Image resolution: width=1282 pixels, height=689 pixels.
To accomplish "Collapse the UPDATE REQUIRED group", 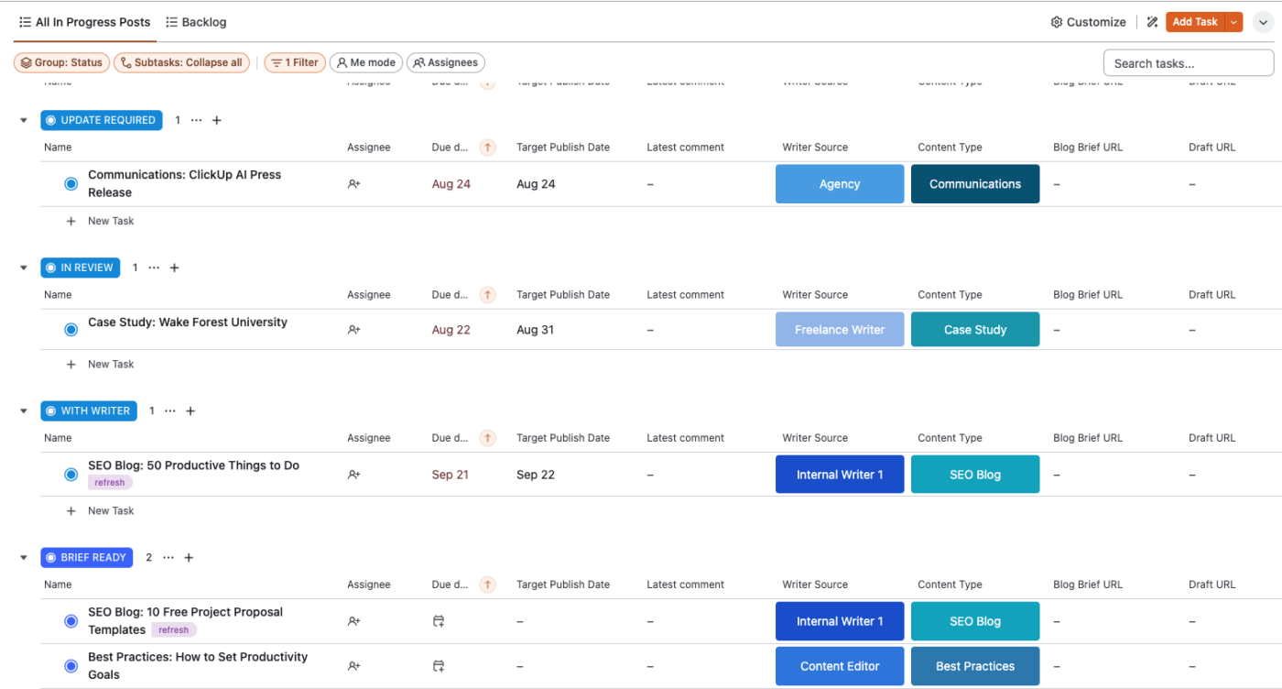I will [x=24, y=120].
